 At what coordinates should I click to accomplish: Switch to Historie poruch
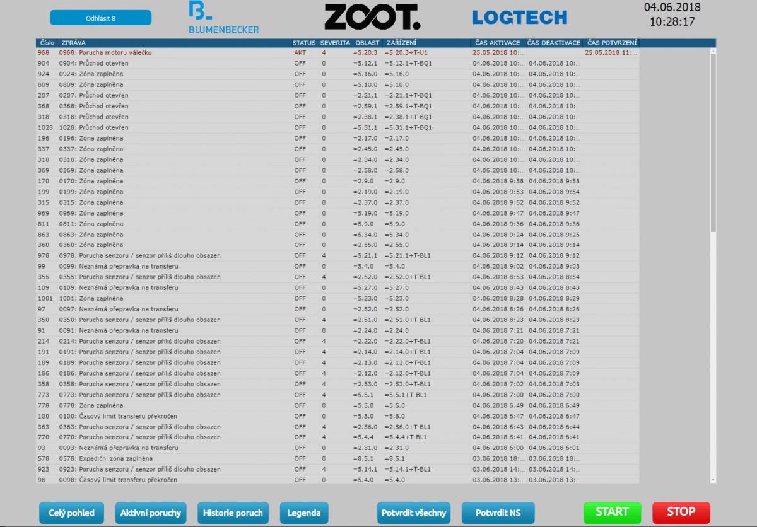(233, 513)
